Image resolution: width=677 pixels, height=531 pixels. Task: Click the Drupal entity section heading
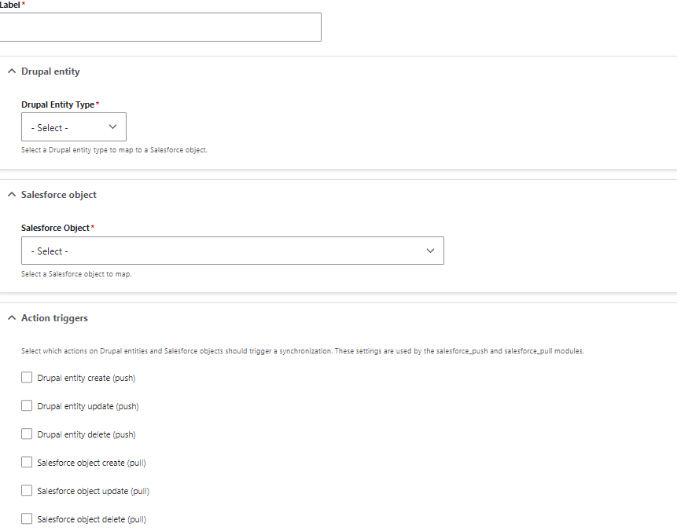pos(50,71)
